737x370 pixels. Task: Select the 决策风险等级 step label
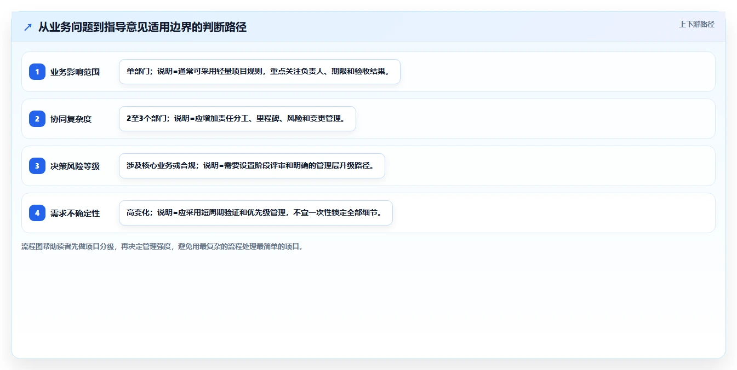pyautogui.click(x=75, y=166)
